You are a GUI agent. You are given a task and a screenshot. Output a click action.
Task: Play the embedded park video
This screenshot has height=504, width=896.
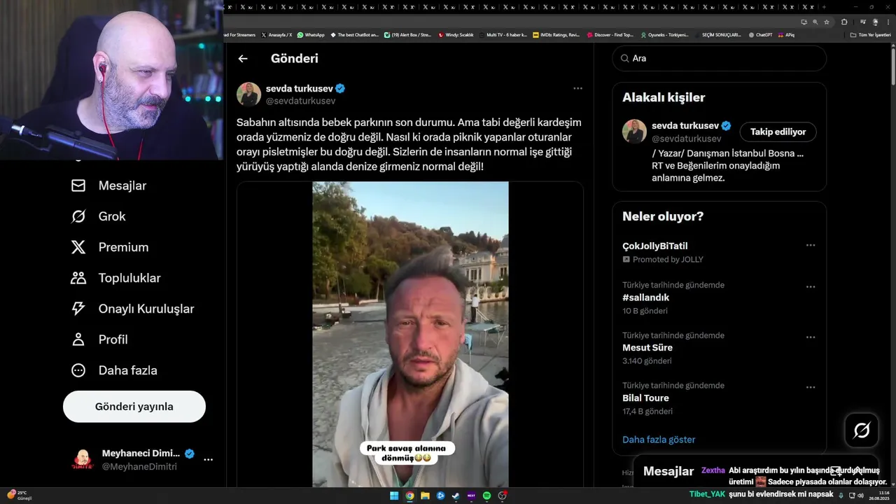410,335
